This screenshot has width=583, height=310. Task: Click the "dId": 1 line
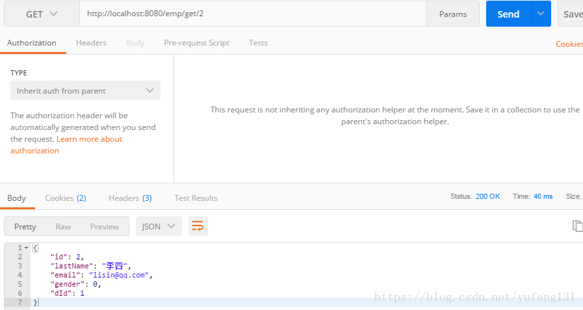[68, 293]
